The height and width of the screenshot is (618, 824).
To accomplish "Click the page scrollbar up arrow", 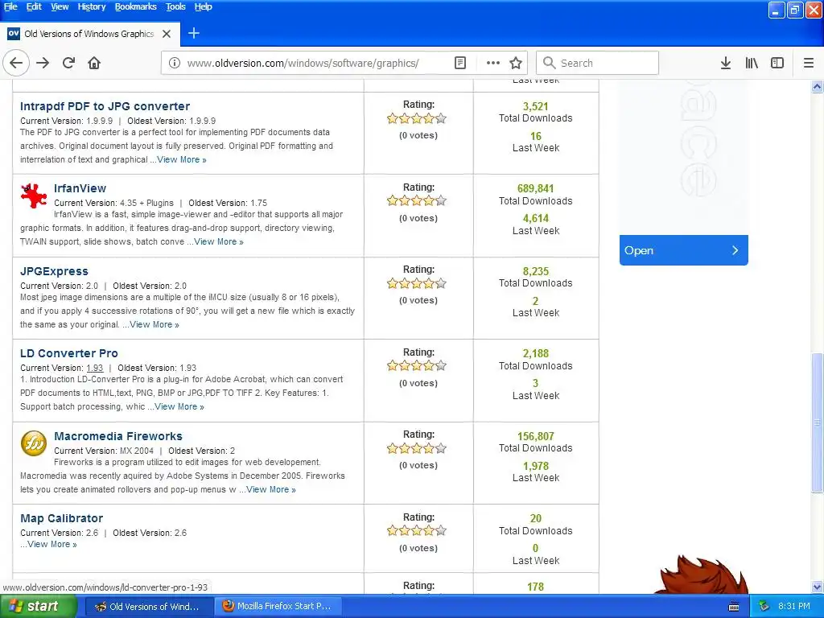I will tap(818, 86).
